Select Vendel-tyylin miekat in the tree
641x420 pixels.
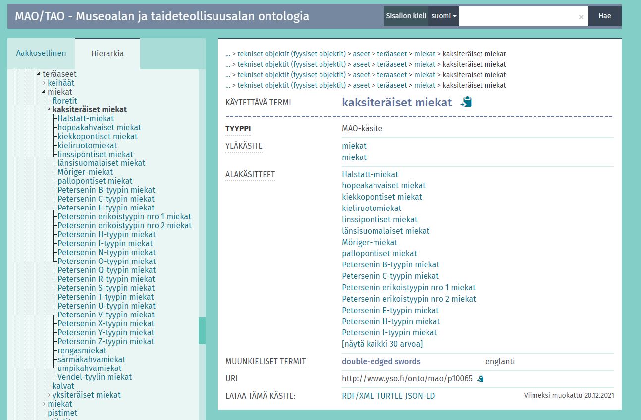click(x=95, y=377)
